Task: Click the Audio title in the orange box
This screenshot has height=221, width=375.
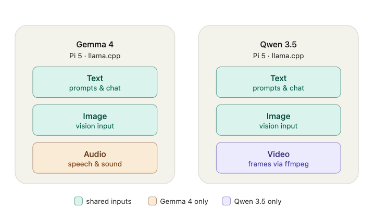Action: (x=95, y=154)
